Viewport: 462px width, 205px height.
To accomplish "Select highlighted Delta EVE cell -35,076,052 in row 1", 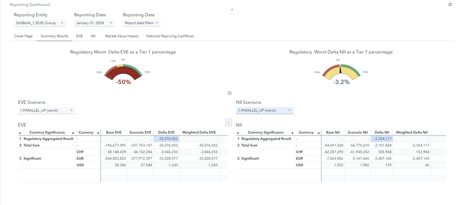I will (166, 139).
